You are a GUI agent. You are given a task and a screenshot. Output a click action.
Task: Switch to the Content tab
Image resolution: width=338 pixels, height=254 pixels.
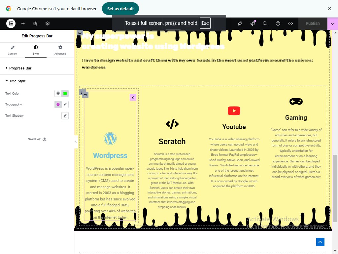(x=13, y=50)
